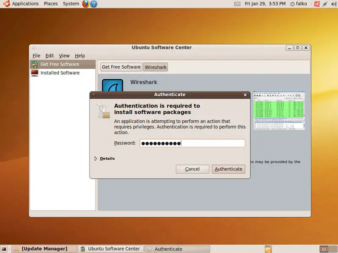Screen dimensions: 338x253
Task: Select Installed Software in sidebar
Action: coord(63,73)
